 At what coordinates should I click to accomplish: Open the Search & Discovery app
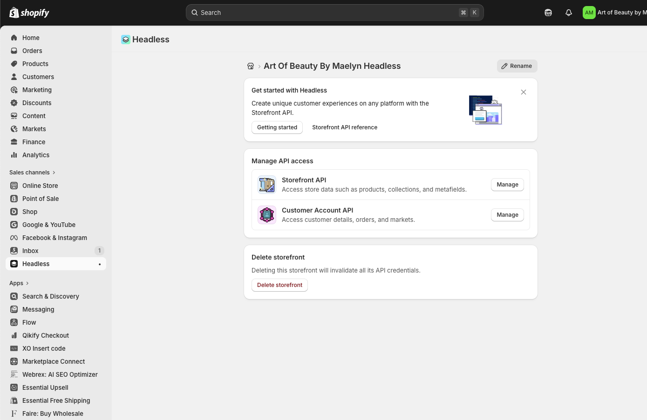pos(56,296)
